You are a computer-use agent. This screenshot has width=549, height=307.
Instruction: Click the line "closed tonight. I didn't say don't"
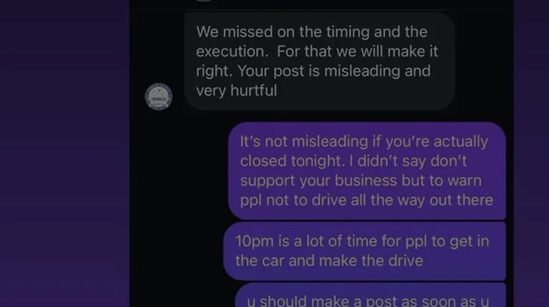pyautogui.click(x=353, y=161)
